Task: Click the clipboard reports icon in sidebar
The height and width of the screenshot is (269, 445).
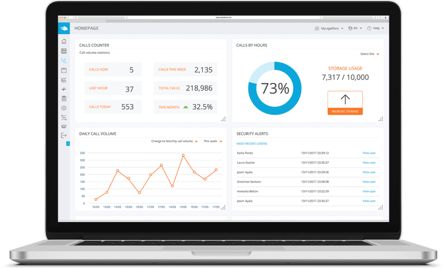Action: tap(64, 98)
